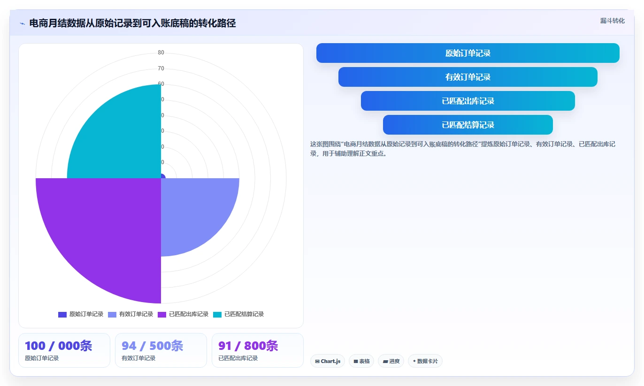Click the axis label 80 on the chart
Viewport: 644px width, 386px height.
click(161, 53)
